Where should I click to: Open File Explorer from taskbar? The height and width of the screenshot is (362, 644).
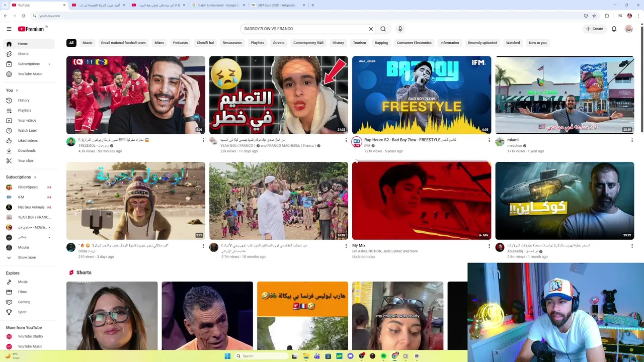click(x=306, y=356)
